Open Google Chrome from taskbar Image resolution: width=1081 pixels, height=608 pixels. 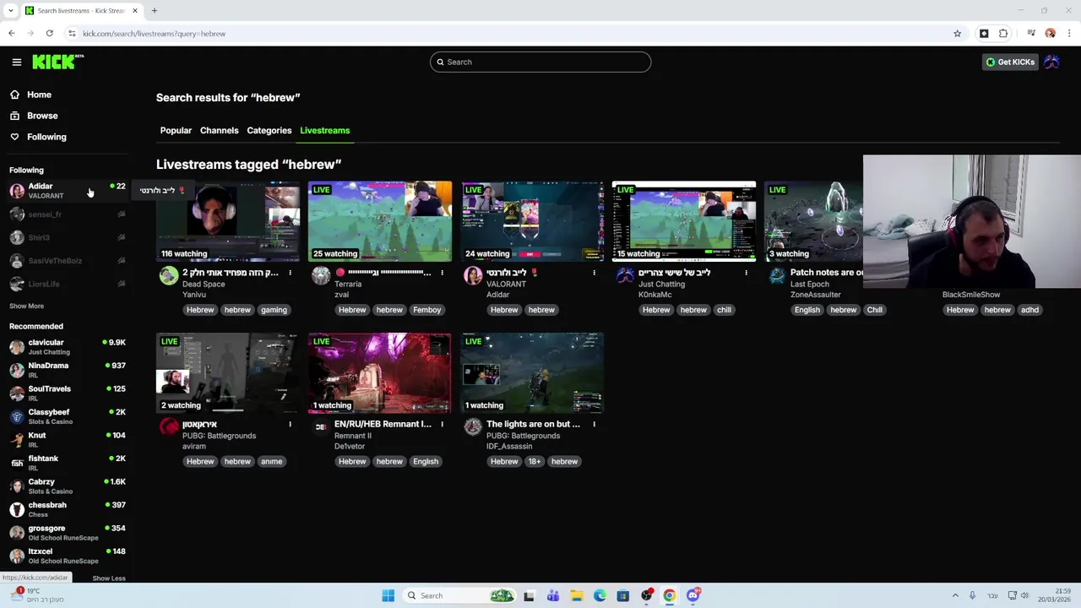click(x=669, y=595)
